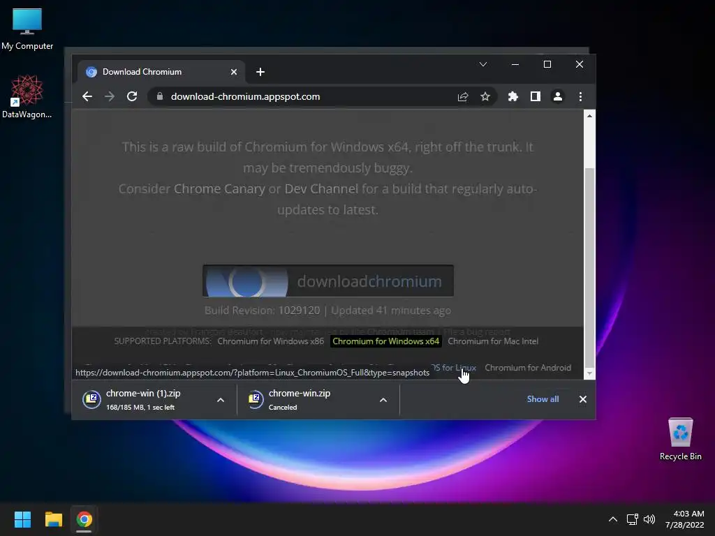715x536 pixels.
Task: Open the Windows Start menu
Action: click(x=22, y=519)
